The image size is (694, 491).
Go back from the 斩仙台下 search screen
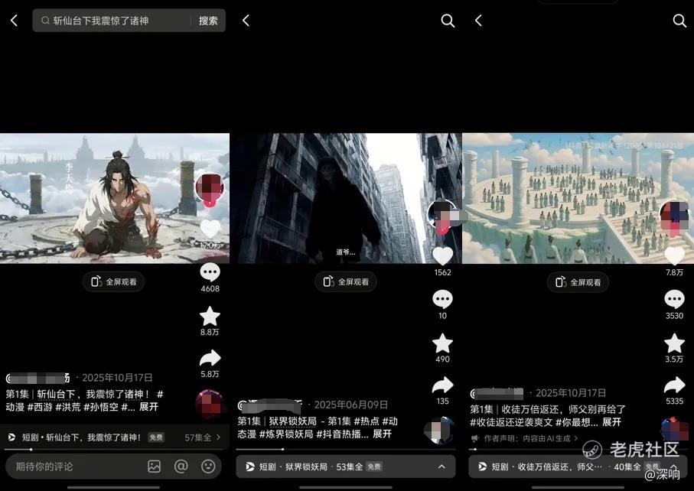coord(15,21)
